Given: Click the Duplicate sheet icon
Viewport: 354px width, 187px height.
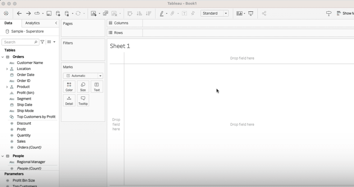Looking at the screenshot, I should tap(105, 13).
